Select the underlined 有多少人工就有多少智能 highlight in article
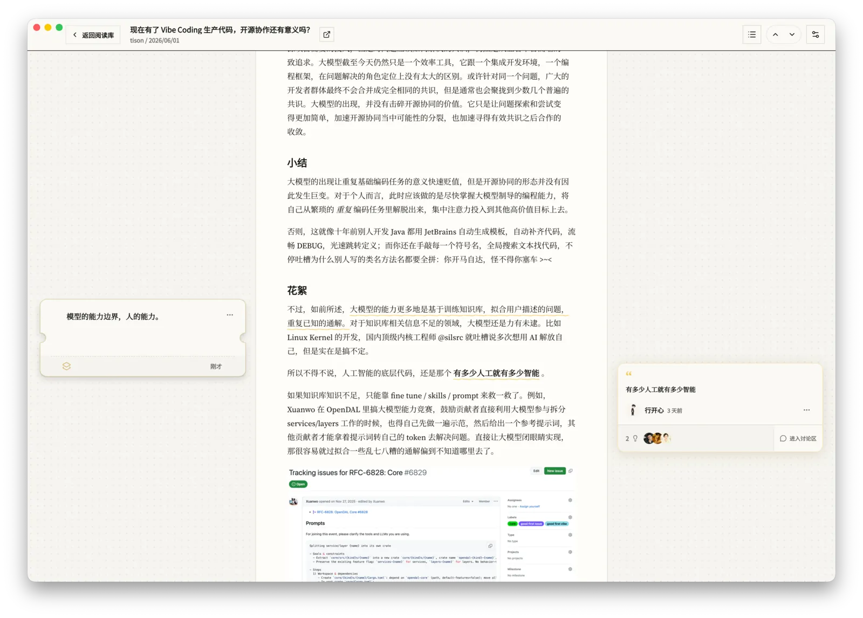Viewport: 863px width, 618px height. point(496,373)
